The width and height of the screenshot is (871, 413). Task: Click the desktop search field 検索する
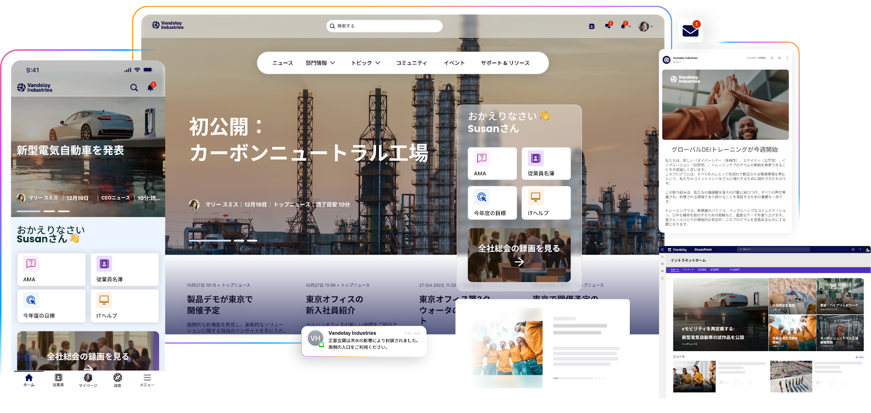coord(384,26)
